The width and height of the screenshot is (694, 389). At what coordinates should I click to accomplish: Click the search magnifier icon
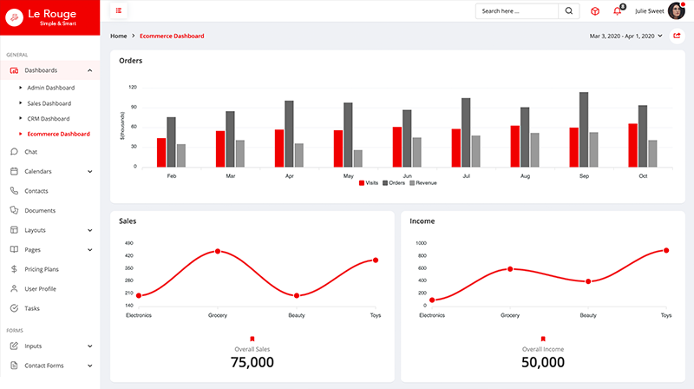coord(569,11)
